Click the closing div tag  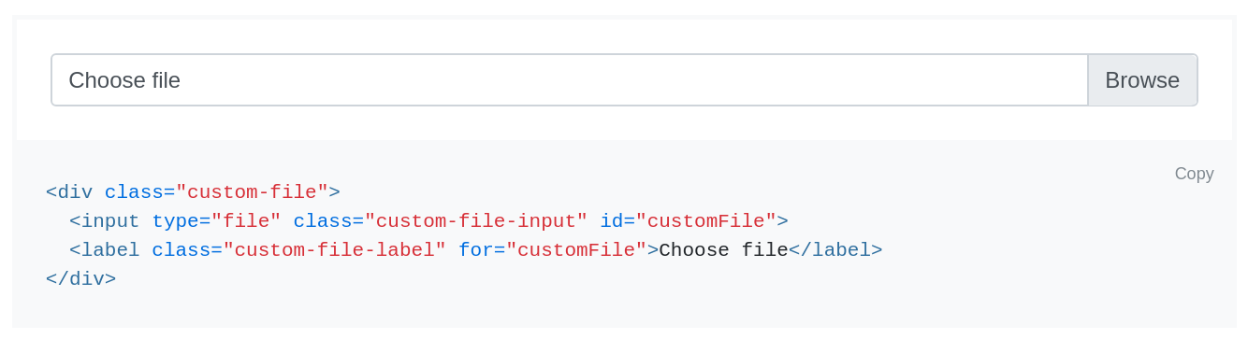[x=80, y=279]
